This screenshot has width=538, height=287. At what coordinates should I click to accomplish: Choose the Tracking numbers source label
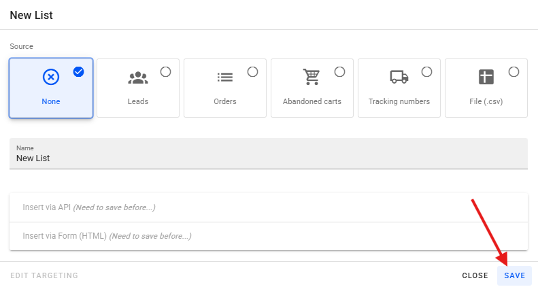[x=399, y=101]
